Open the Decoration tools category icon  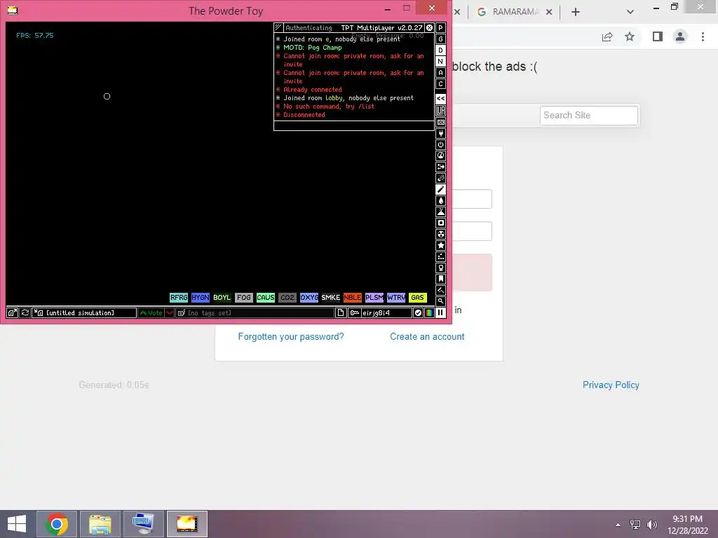[440, 290]
